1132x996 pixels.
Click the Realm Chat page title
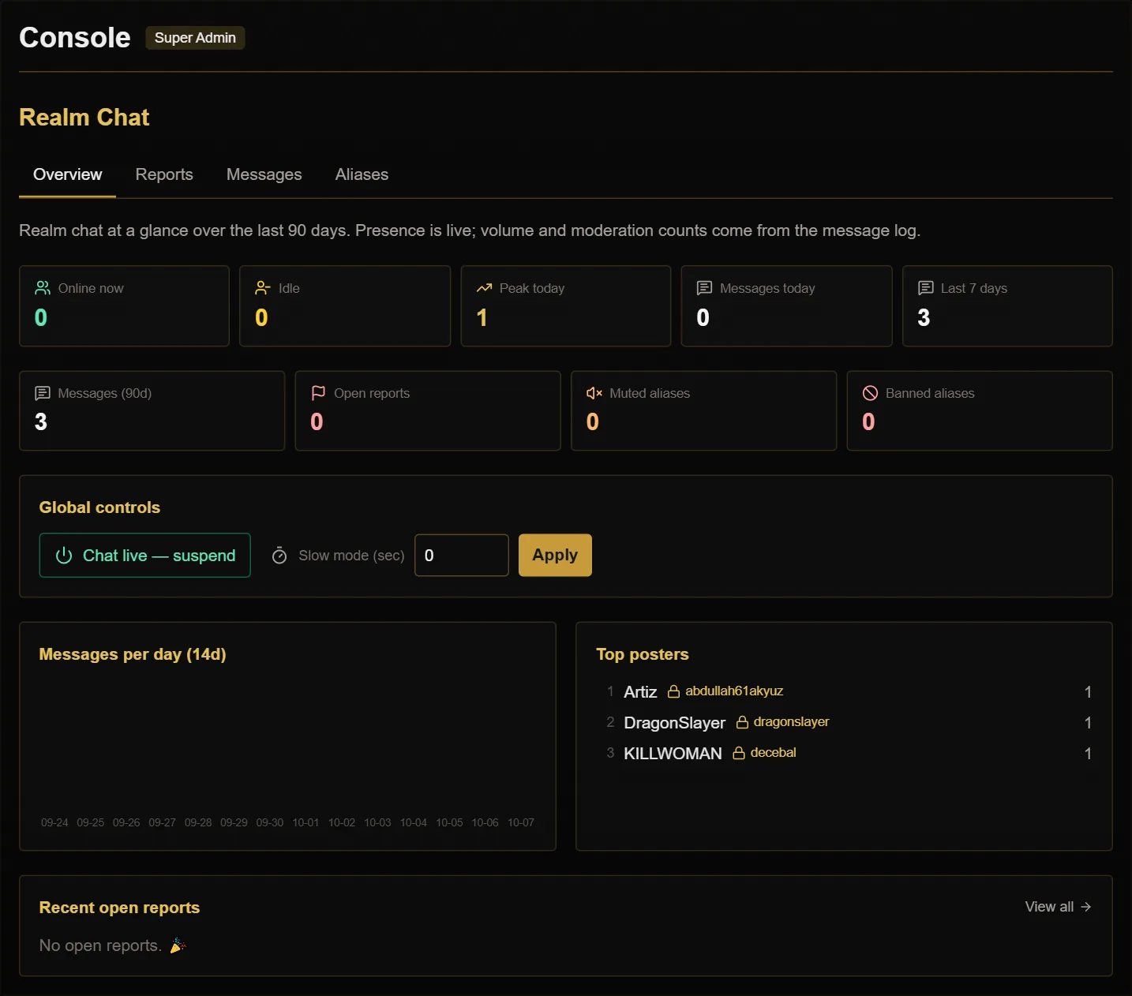pos(84,118)
